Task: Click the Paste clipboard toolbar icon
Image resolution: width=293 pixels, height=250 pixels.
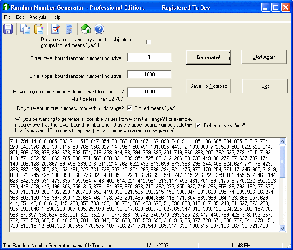Action: pyautogui.click(x=39, y=29)
